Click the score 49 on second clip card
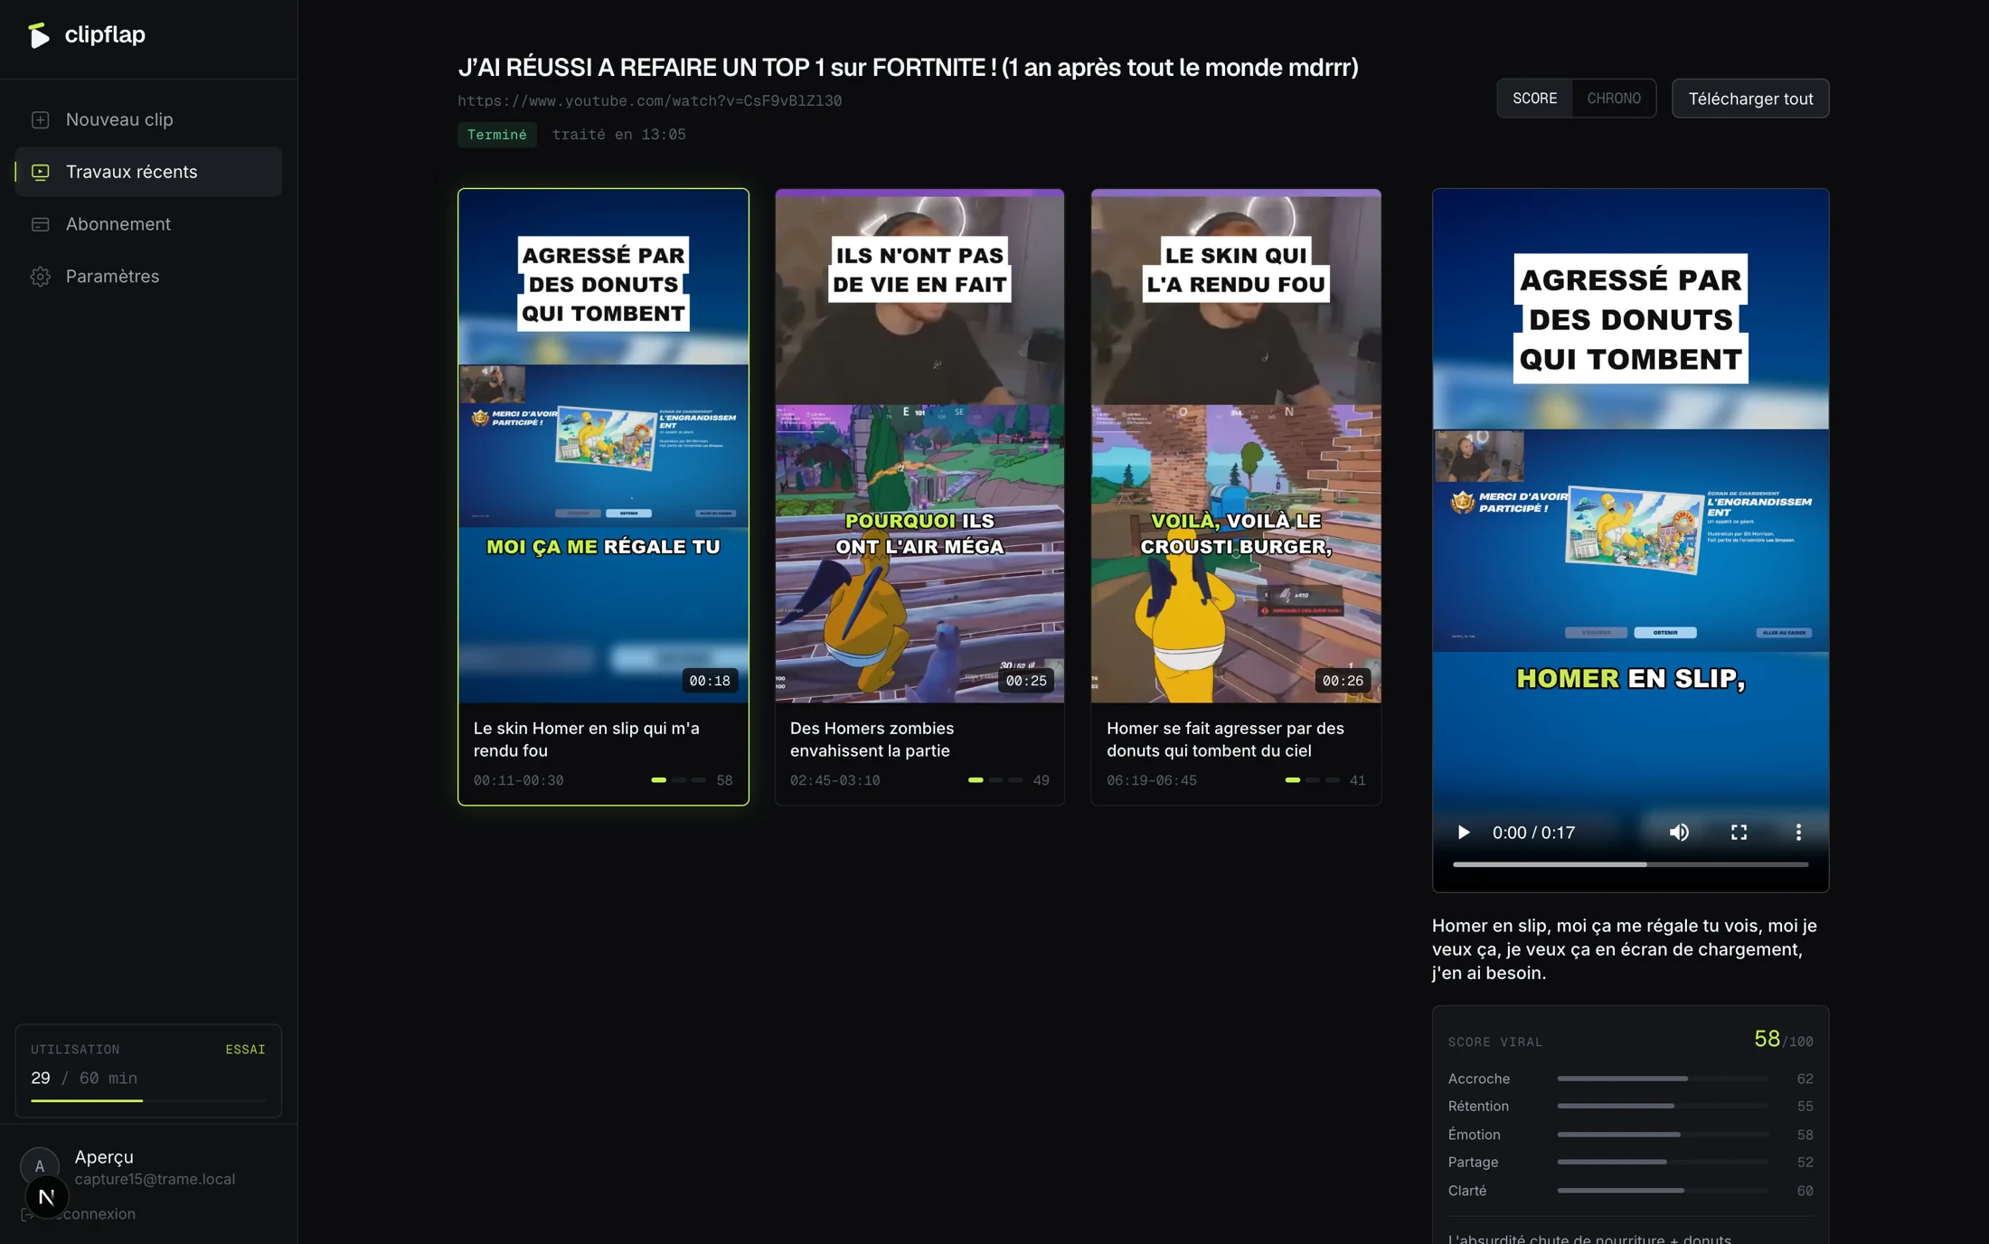Viewport: 1989px width, 1244px height. tap(1041, 780)
